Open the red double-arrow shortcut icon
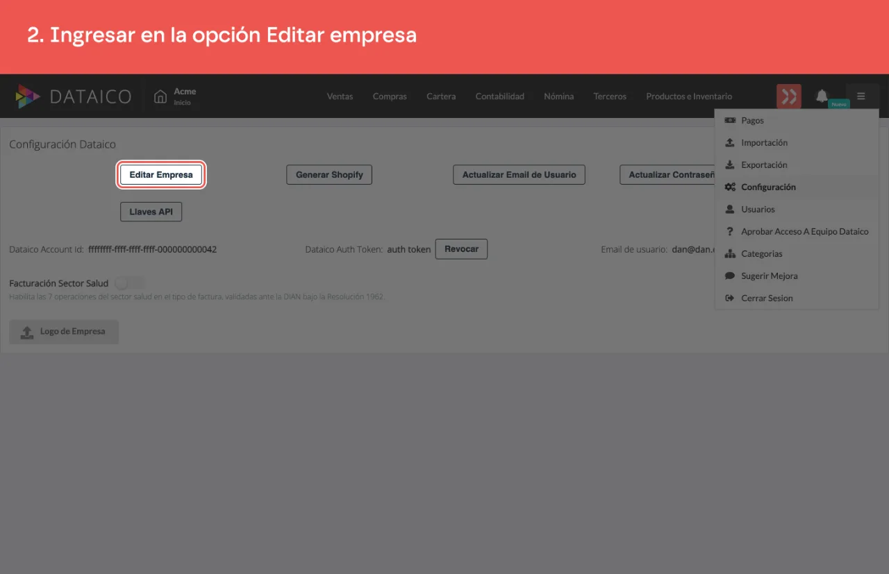This screenshot has height=574, width=889. tap(789, 96)
